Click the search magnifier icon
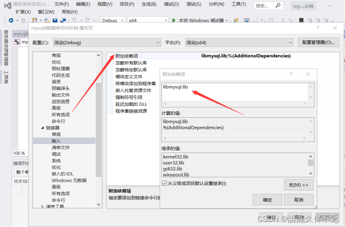Viewport: 345px width, 227px height. tap(278, 6)
